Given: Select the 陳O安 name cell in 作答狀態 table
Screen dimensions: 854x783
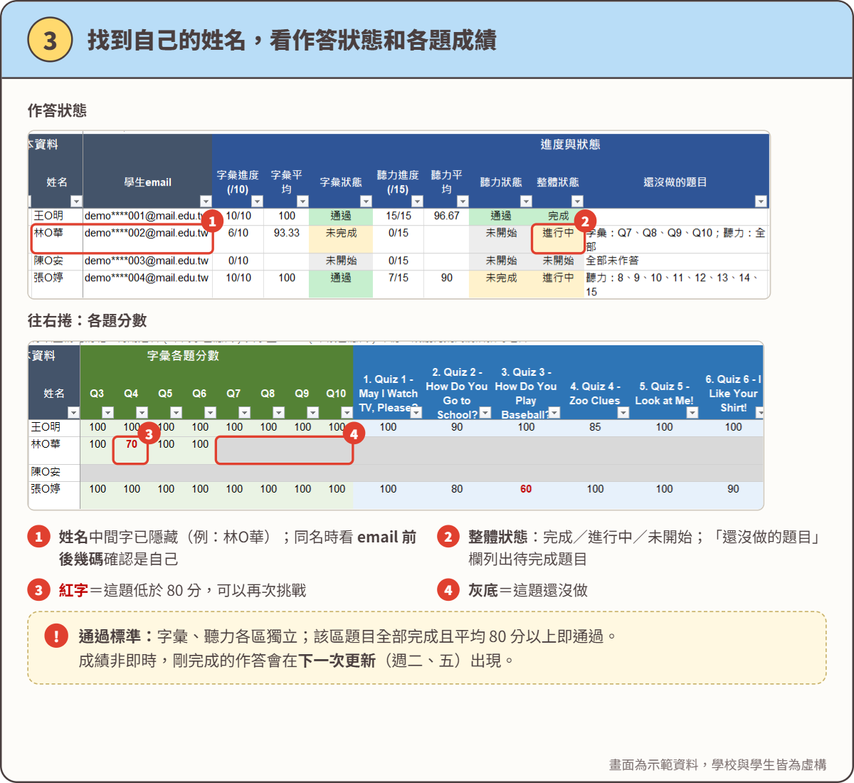Looking at the screenshot, I should [56, 261].
